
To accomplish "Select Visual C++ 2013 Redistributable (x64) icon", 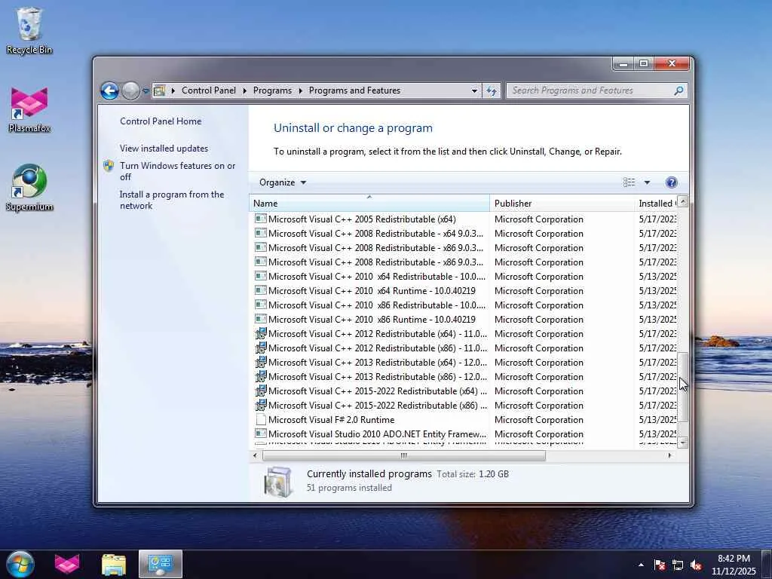I will 261,362.
